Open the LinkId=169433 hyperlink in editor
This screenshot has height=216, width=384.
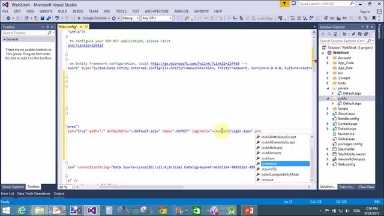tap(85, 46)
